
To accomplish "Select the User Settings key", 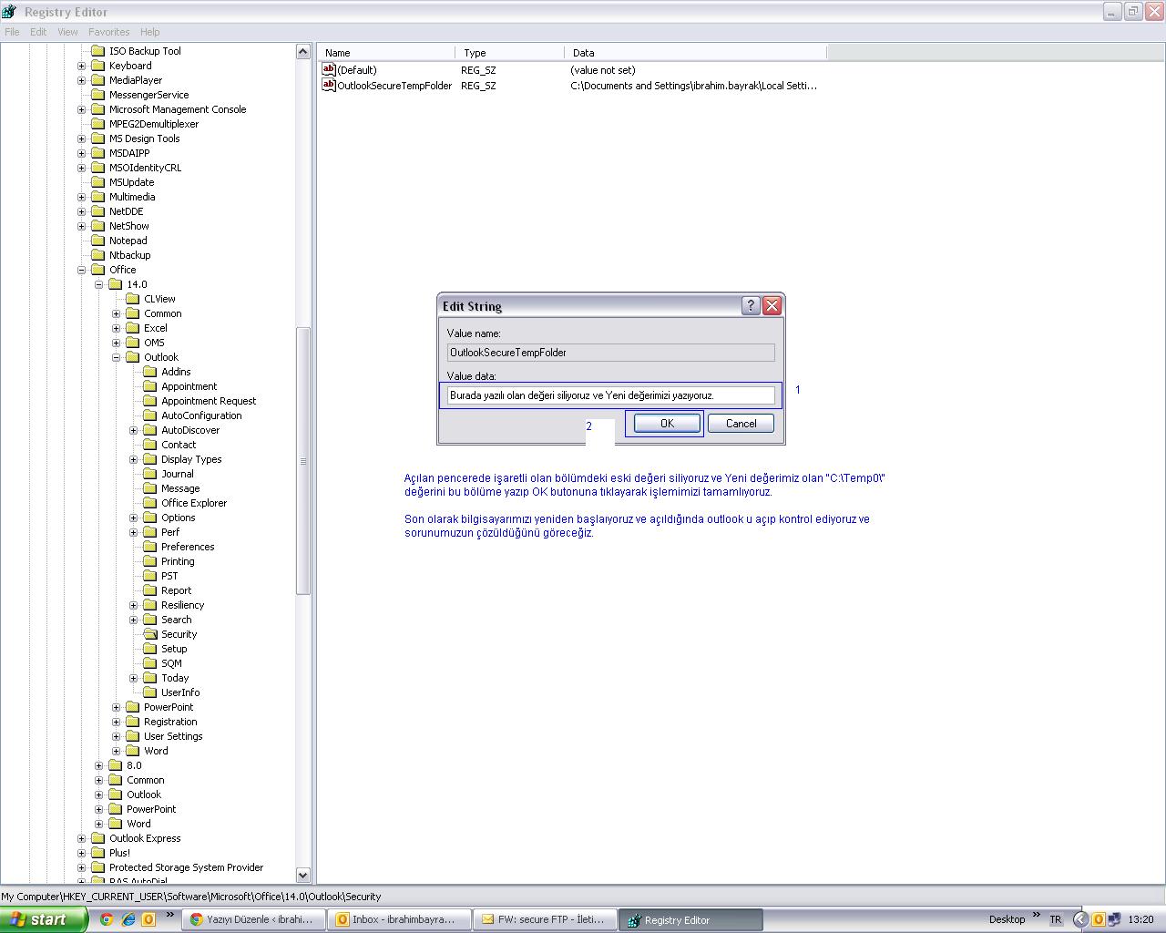I will pos(173,736).
